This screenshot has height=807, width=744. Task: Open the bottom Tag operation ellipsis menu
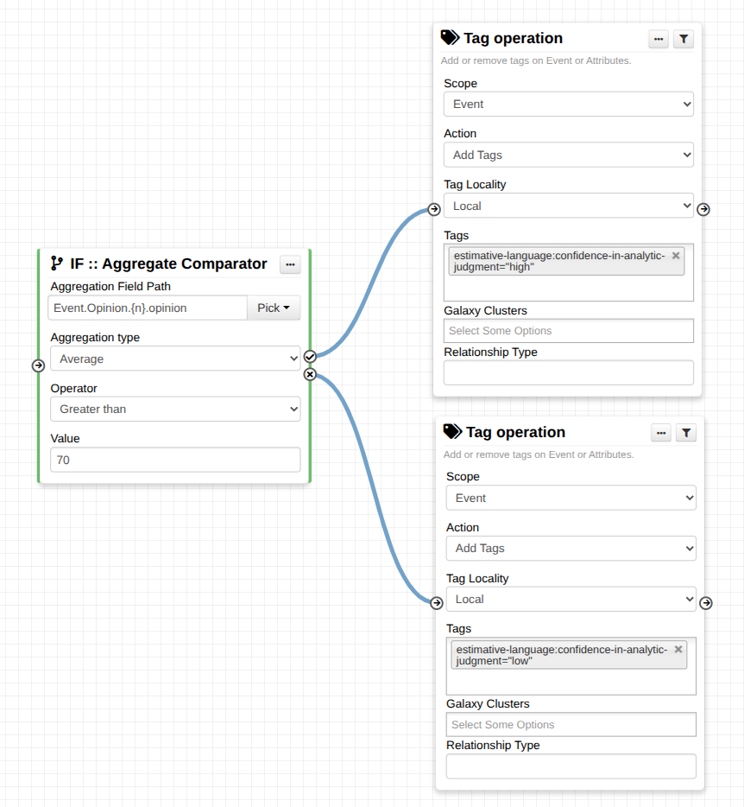[x=661, y=433]
